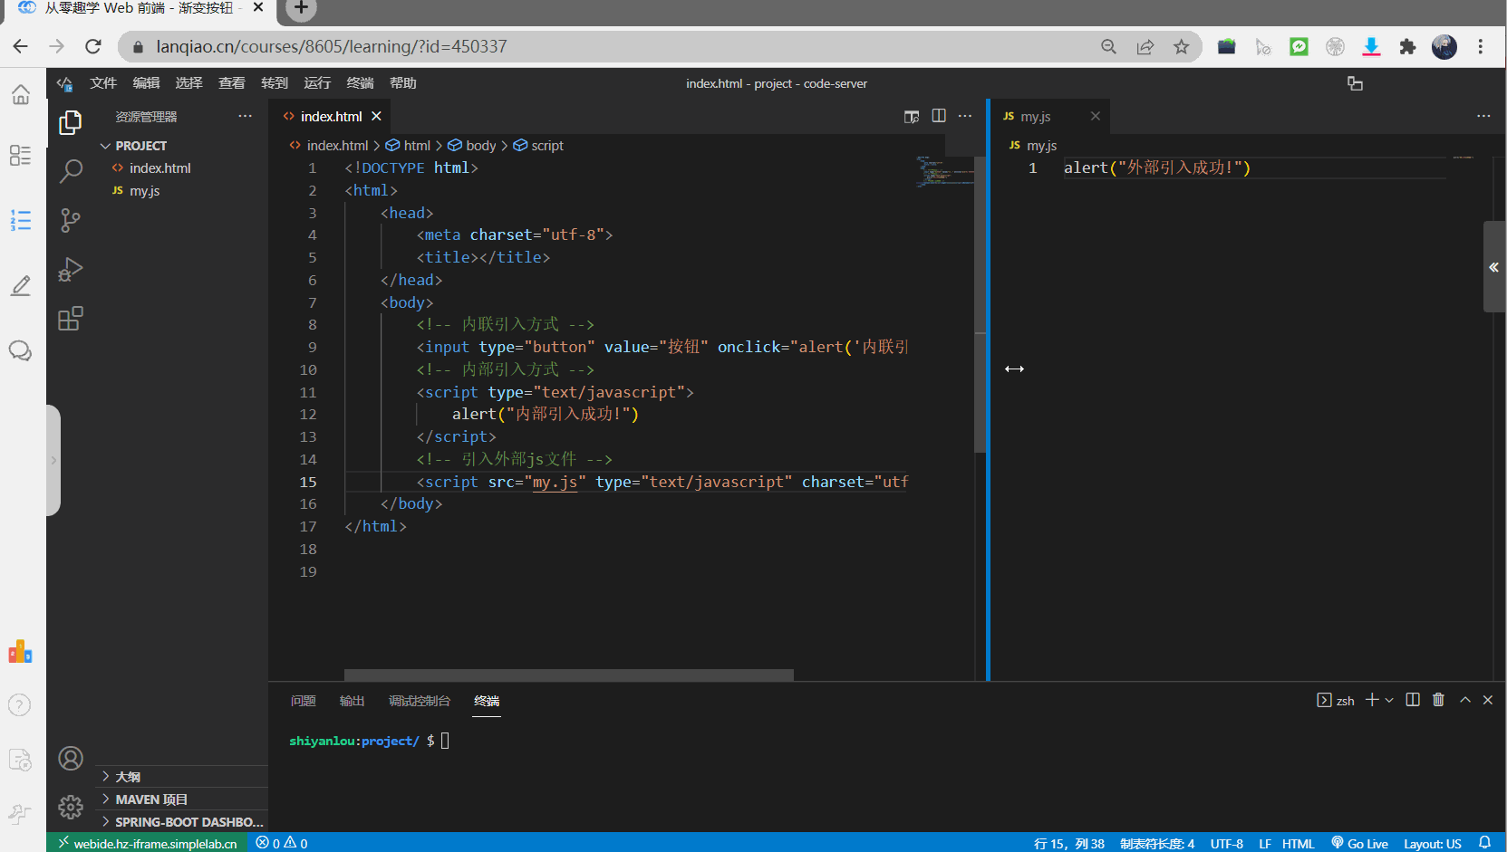The height and width of the screenshot is (852, 1507).
Task: Maximize the panel with up chevron
Action: tap(1465, 700)
